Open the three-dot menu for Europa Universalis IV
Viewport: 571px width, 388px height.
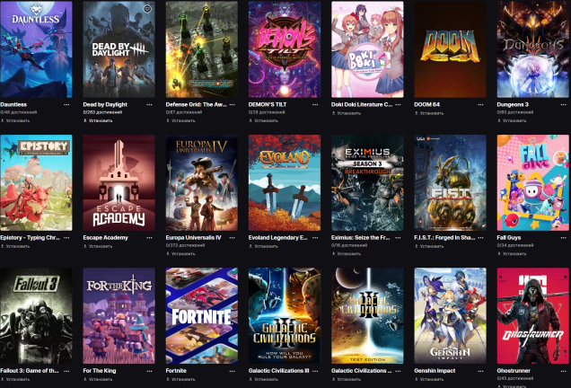tap(233, 238)
